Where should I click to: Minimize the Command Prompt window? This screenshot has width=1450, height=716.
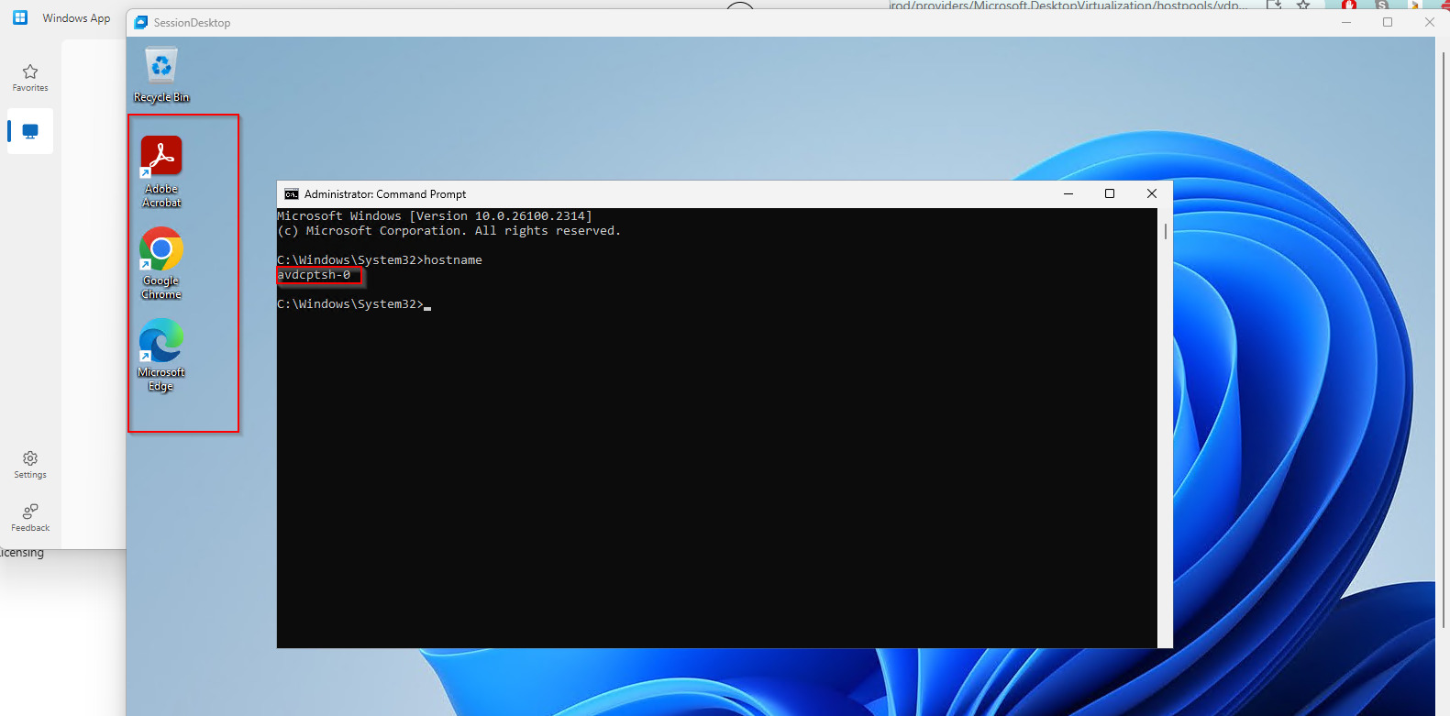pyautogui.click(x=1068, y=193)
